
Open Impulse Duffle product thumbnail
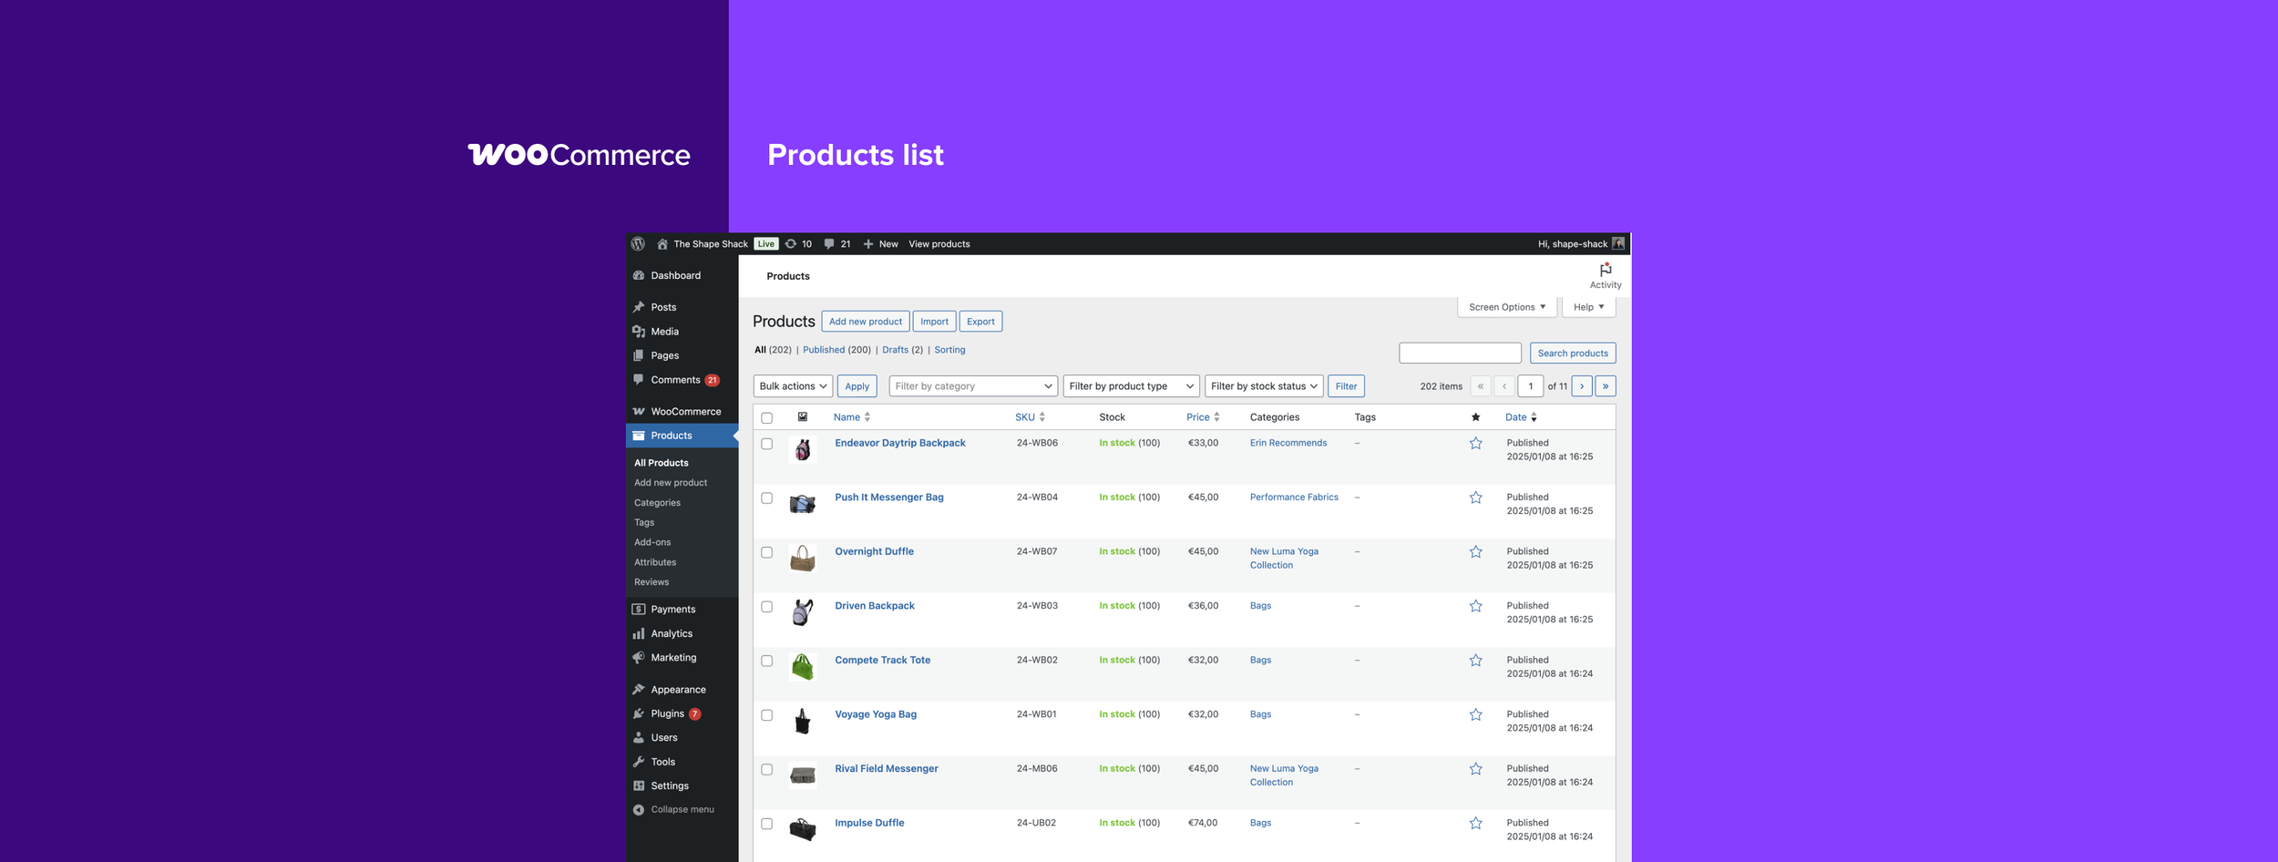(803, 830)
